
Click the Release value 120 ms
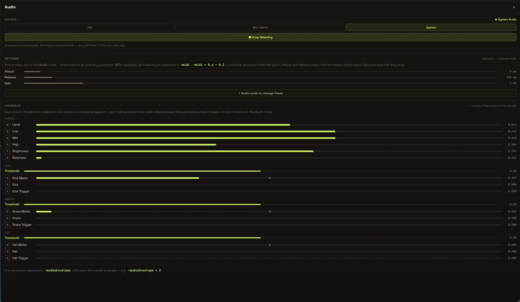point(511,77)
